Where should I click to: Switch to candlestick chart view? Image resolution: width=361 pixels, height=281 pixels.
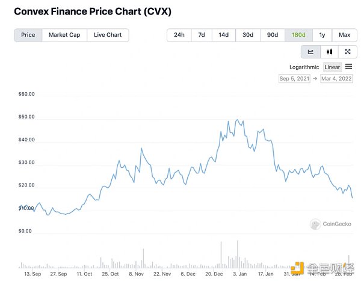(329, 52)
